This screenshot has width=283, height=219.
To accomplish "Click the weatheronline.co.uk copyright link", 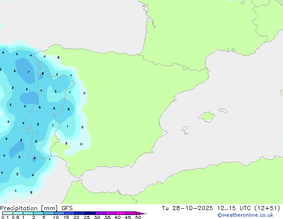I will [246, 215].
